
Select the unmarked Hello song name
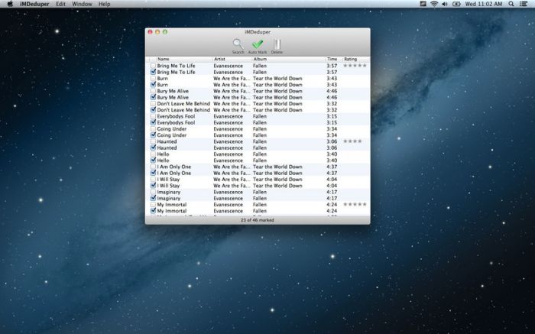pyautogui.click(x=163, y=154)
